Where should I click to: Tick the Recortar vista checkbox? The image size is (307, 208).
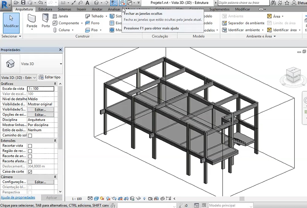coord(30,146)
